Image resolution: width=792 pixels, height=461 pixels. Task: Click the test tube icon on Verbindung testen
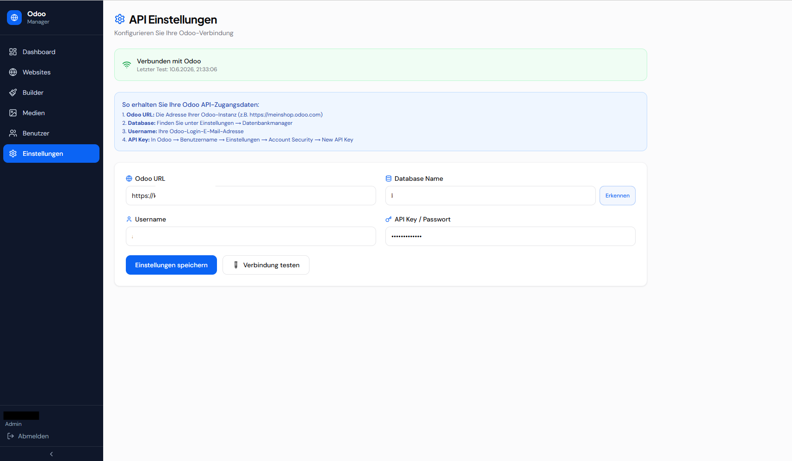pos(236,265)
